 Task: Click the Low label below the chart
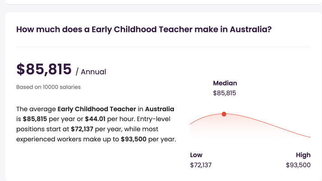pos(196,155)
